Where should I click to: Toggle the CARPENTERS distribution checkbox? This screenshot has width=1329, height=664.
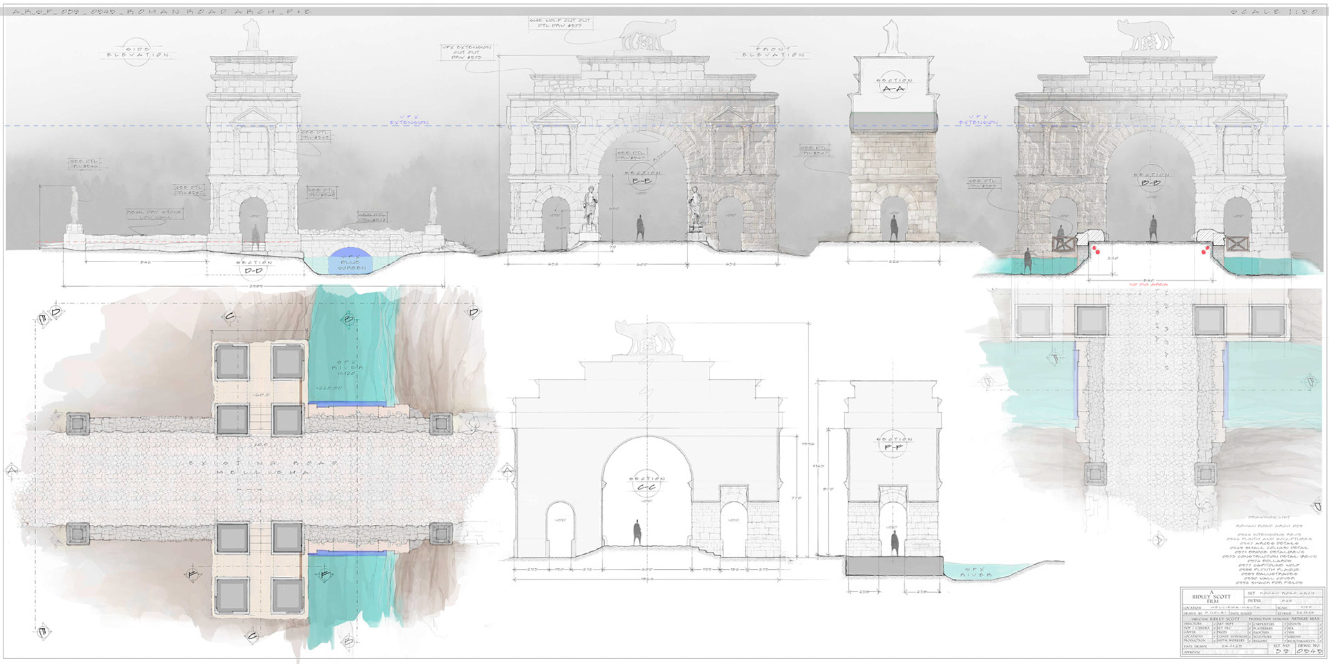pyautogui.click(x=1285, y=624)
